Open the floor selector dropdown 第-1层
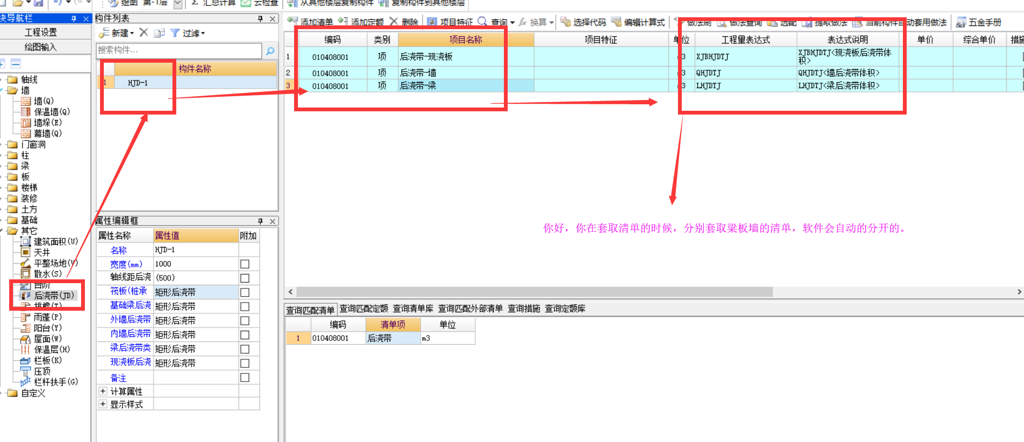Viewport: 1024px width, 442px height. 178,3
